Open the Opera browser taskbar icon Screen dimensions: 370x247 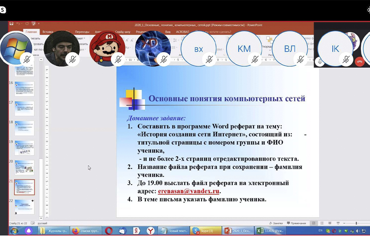(108, 231)
